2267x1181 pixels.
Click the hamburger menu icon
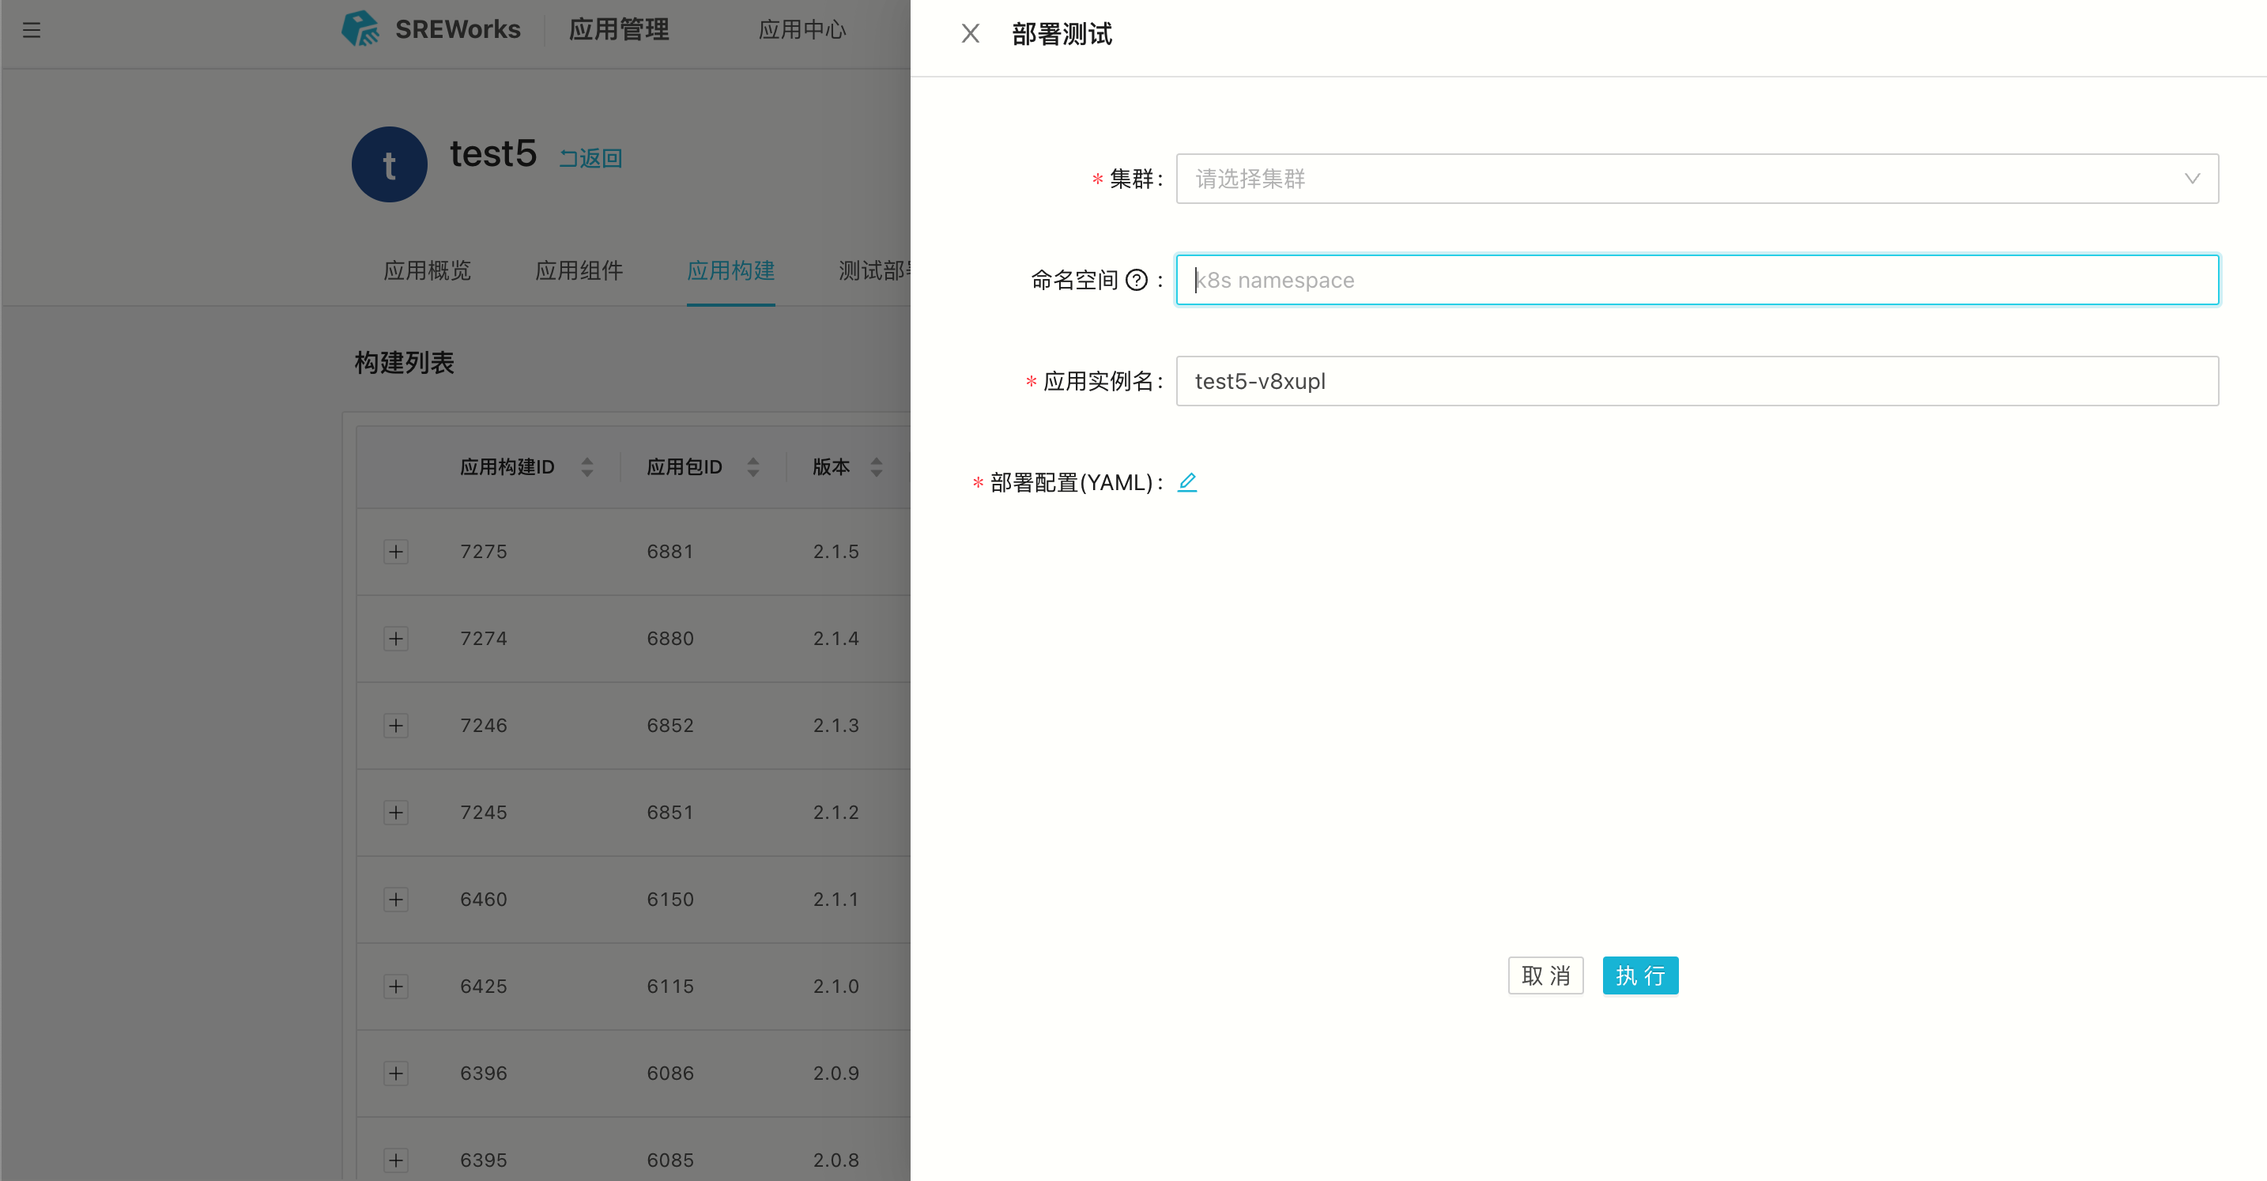pyautogui.click(x=32, y=30)
